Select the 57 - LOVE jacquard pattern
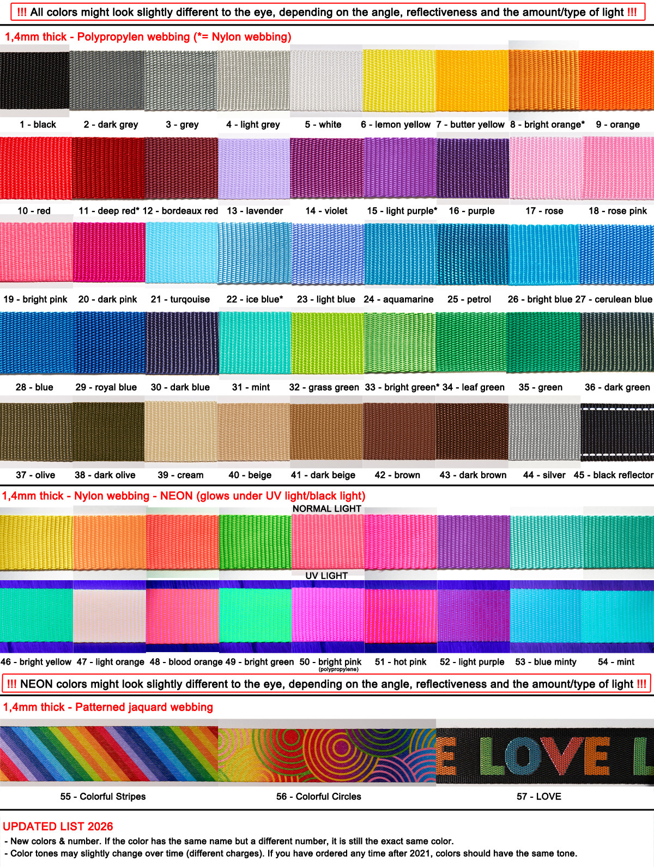 [x=545, y=756]
